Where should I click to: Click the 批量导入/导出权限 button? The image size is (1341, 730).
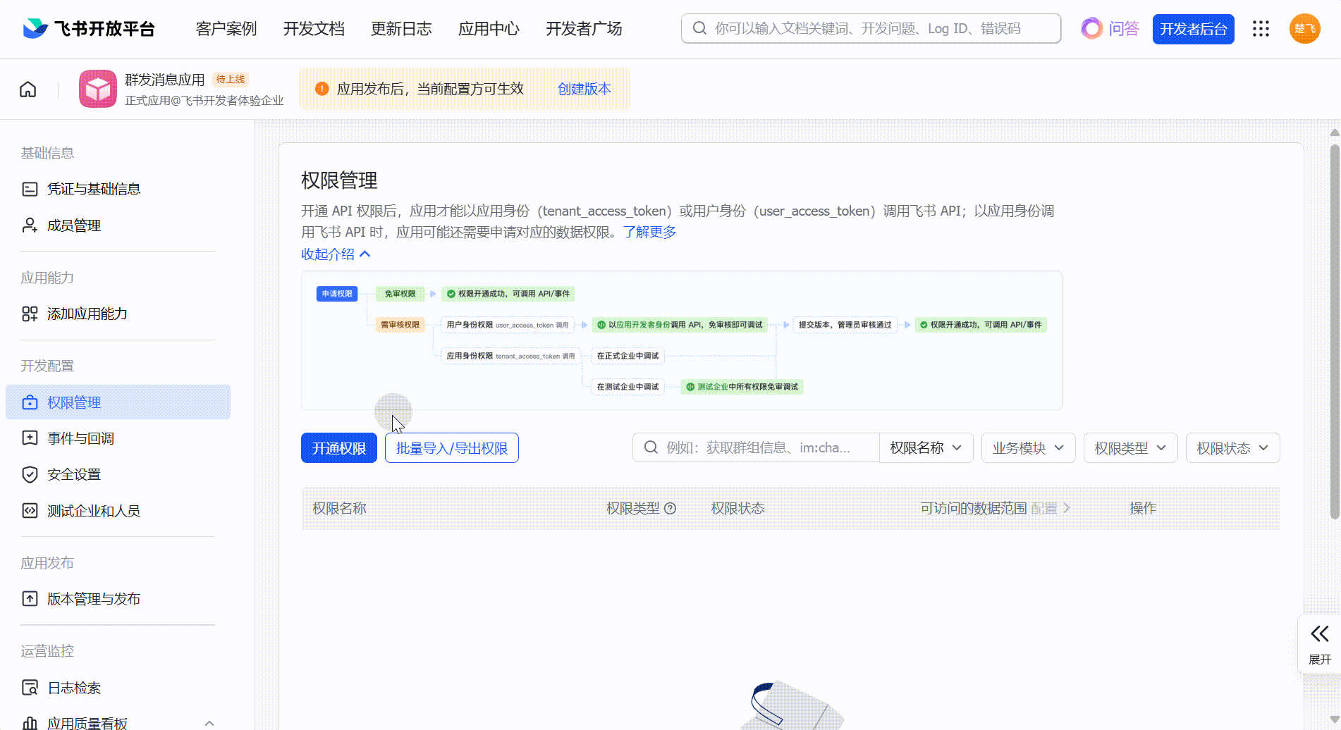click(452, 448)
